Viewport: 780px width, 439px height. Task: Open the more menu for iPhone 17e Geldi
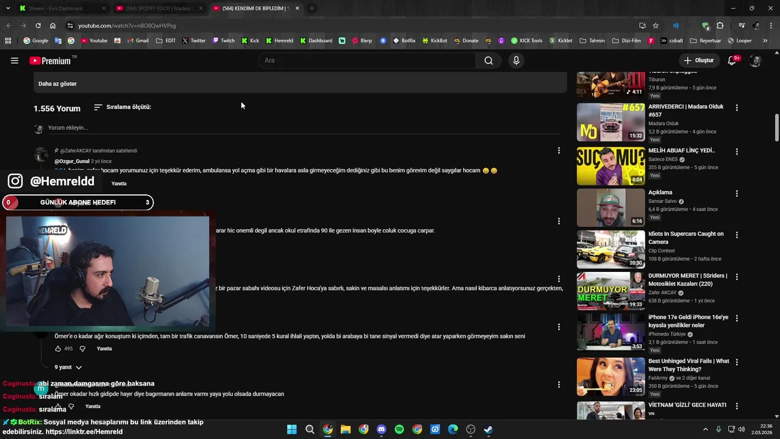click(737, 318)
